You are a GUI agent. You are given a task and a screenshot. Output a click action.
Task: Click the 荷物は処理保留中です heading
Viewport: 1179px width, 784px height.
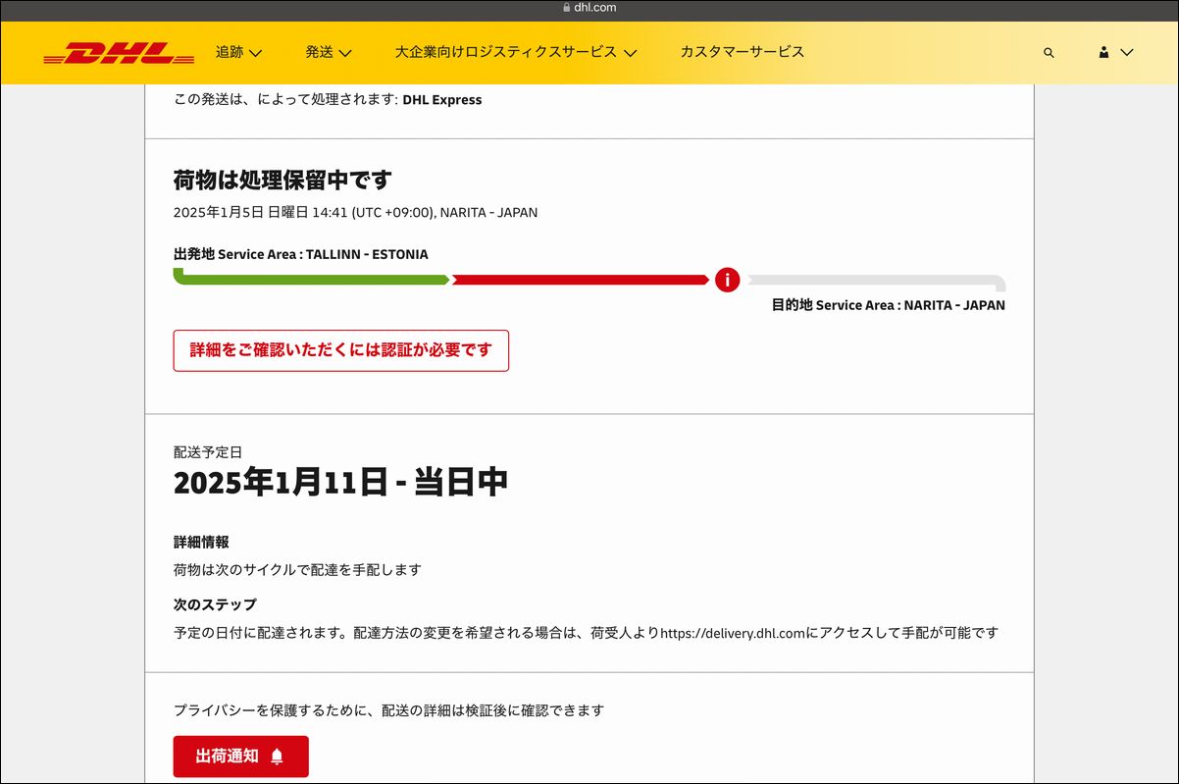pyautogui.click(x=282, y=181)
